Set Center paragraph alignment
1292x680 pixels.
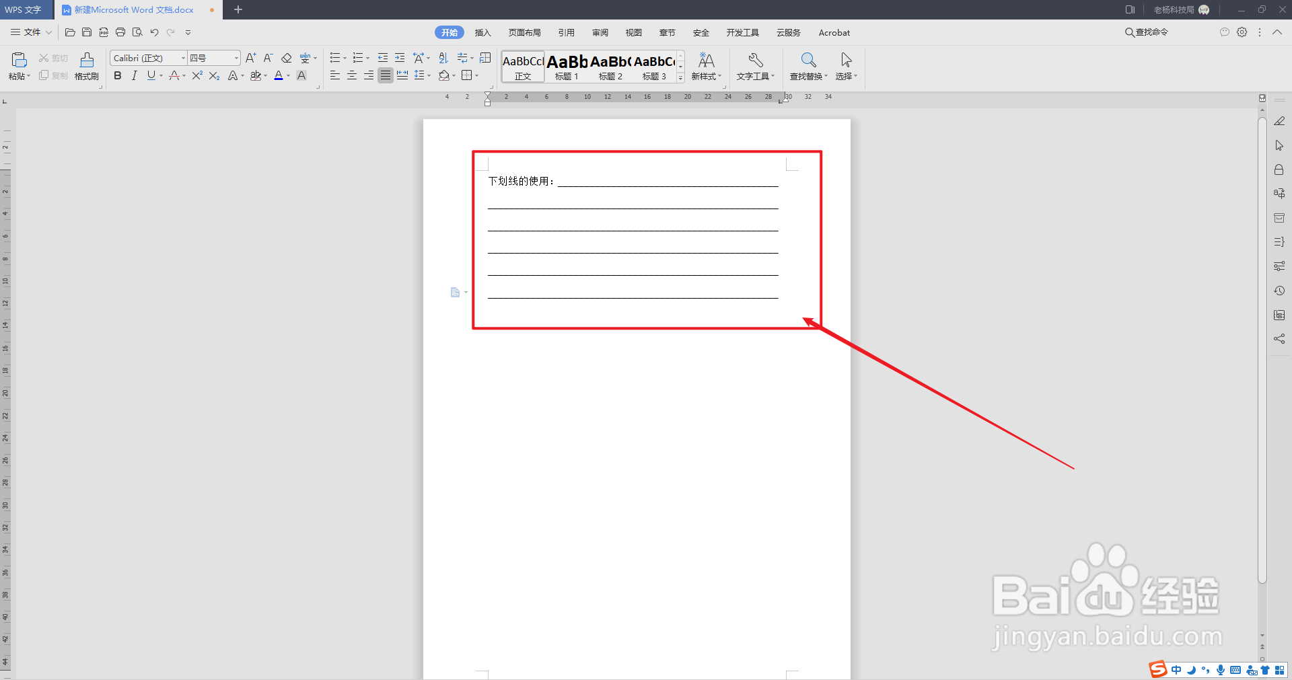tap(351, 75)
